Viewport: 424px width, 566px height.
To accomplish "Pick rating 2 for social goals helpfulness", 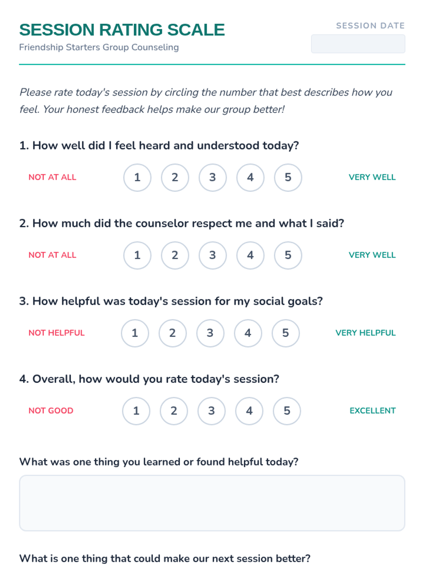I will pyautogui.click(x=172, y=333).
